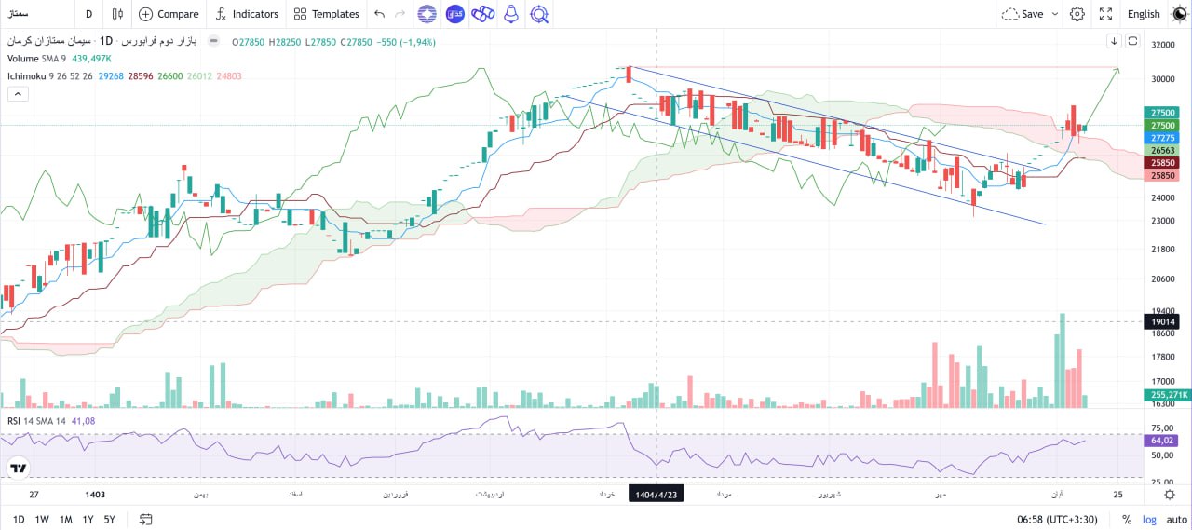The height and width of the screenshot is (530, 1192).
Task: Click the Ichimoku blue 29268 value
Action: pos(112,75)
